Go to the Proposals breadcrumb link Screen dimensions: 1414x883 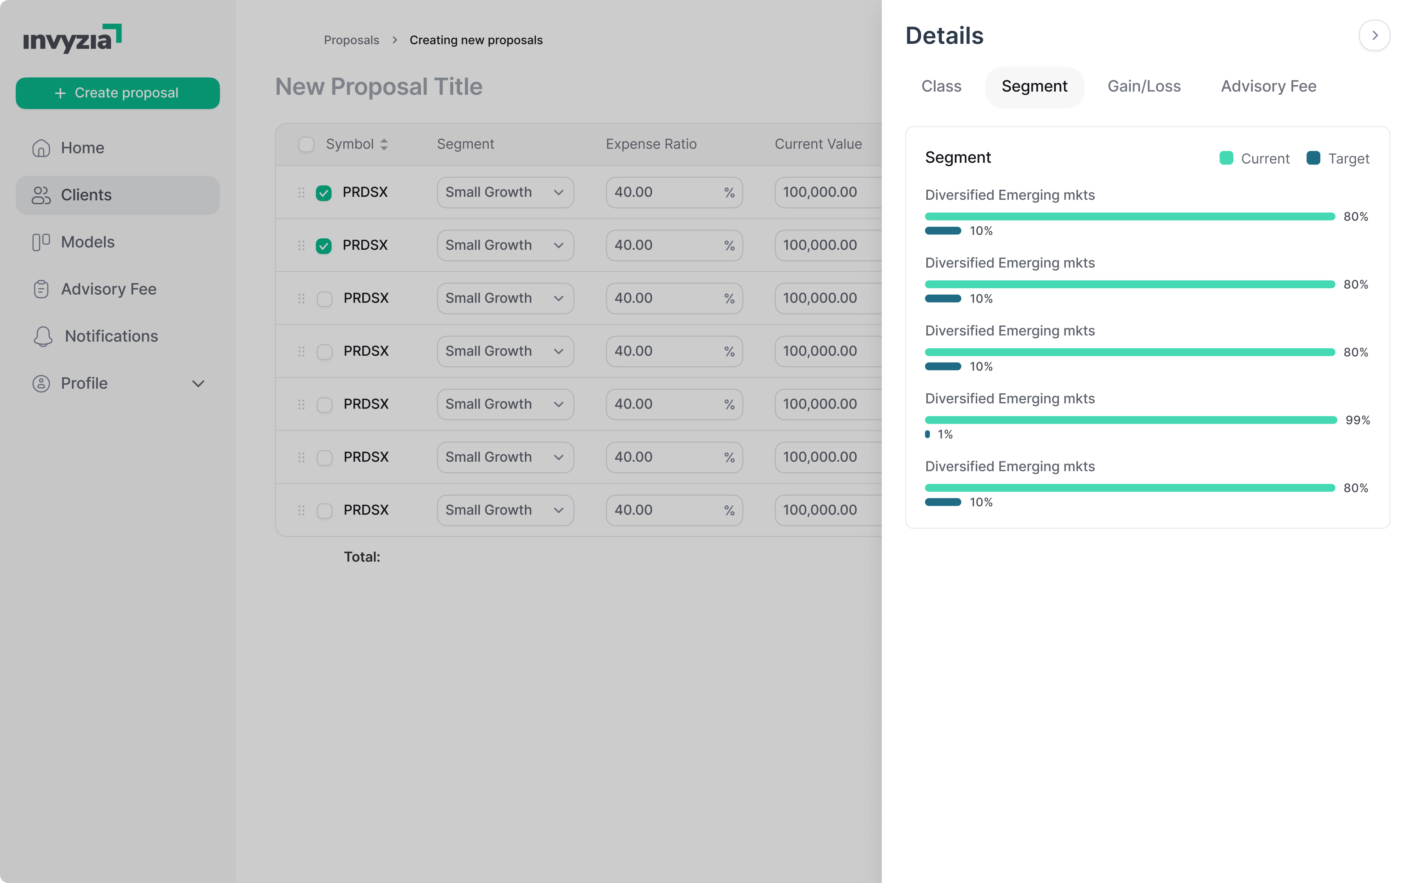point(351,40)
